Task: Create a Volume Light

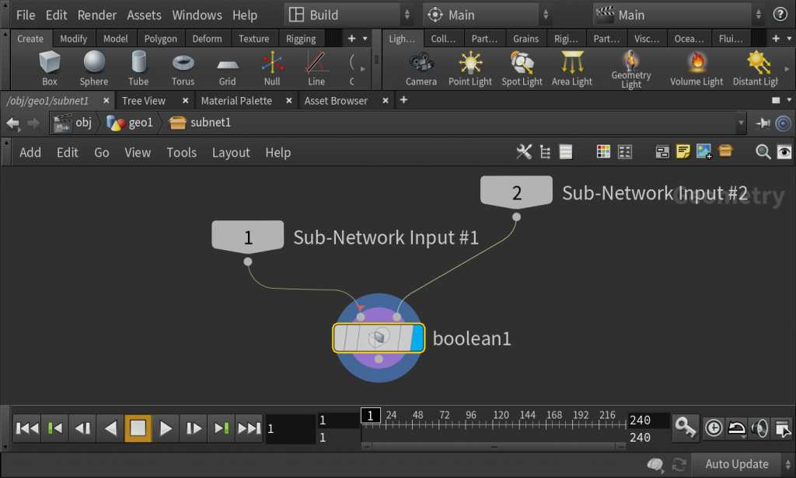Action: [x=696, y=68]
